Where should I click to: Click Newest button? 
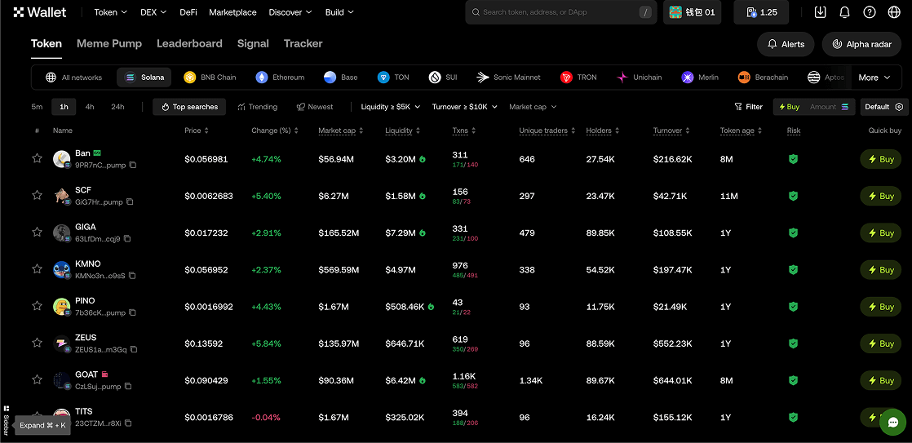click(x=315, y=107)
